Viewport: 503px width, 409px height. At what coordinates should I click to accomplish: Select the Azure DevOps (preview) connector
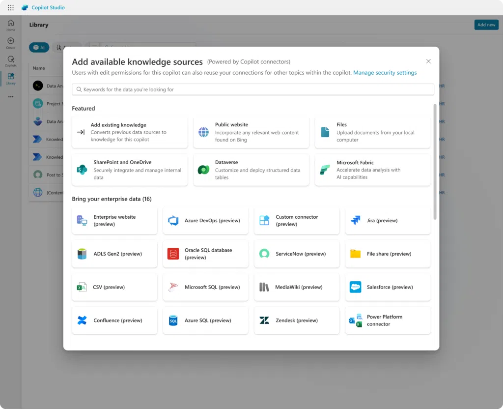click(x=205, y=220)
